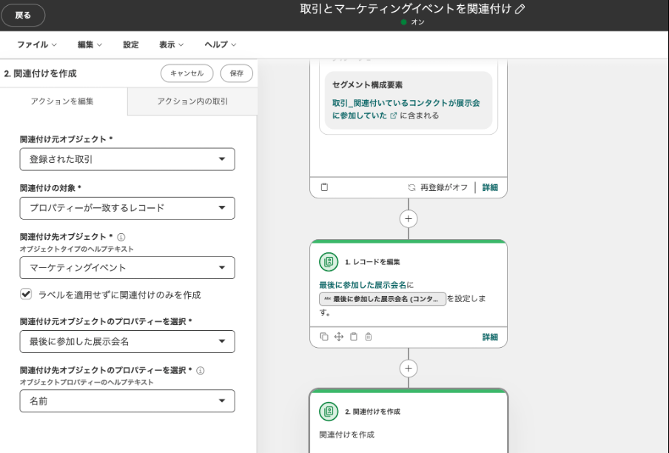The image size is (669, 453).
Task: Click 関連付けを作成 text in step 2 card
Action: tap(346, 434)
